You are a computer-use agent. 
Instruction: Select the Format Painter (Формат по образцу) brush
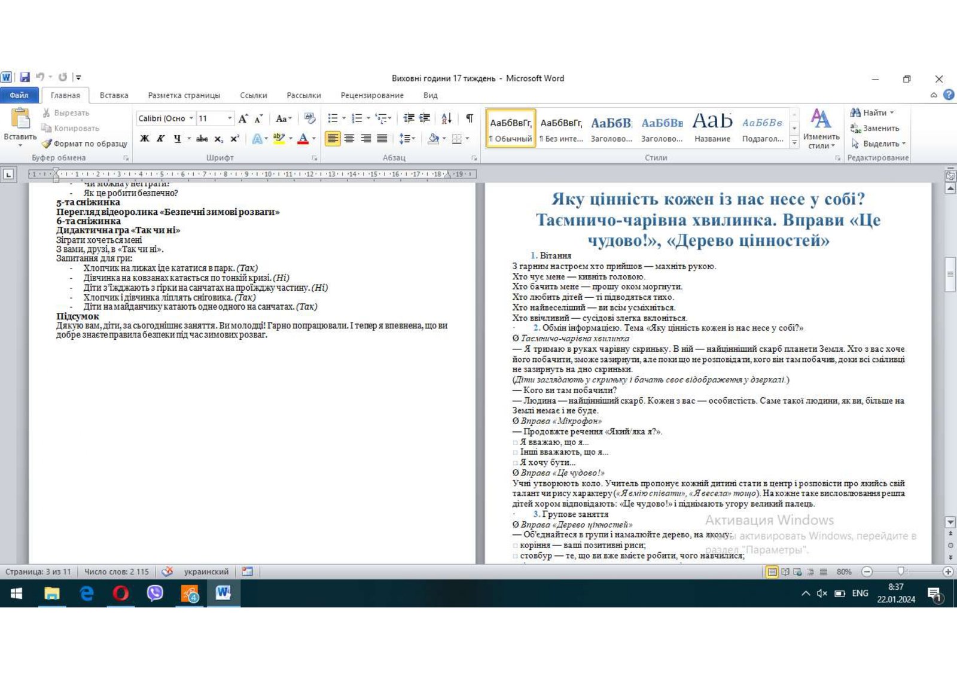46,144
